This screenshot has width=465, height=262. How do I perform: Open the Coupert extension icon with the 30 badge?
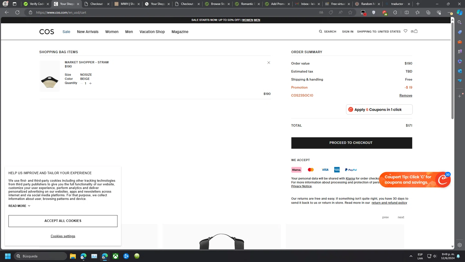[384, 13]
